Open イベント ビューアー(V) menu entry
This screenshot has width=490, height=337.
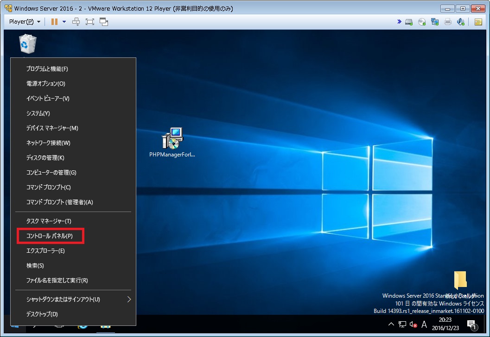[73, 98]
